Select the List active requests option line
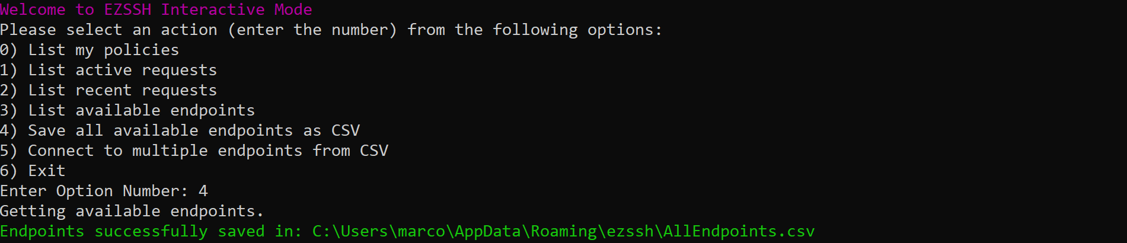This screenshot has height=243, width=1127. point(108,71)
